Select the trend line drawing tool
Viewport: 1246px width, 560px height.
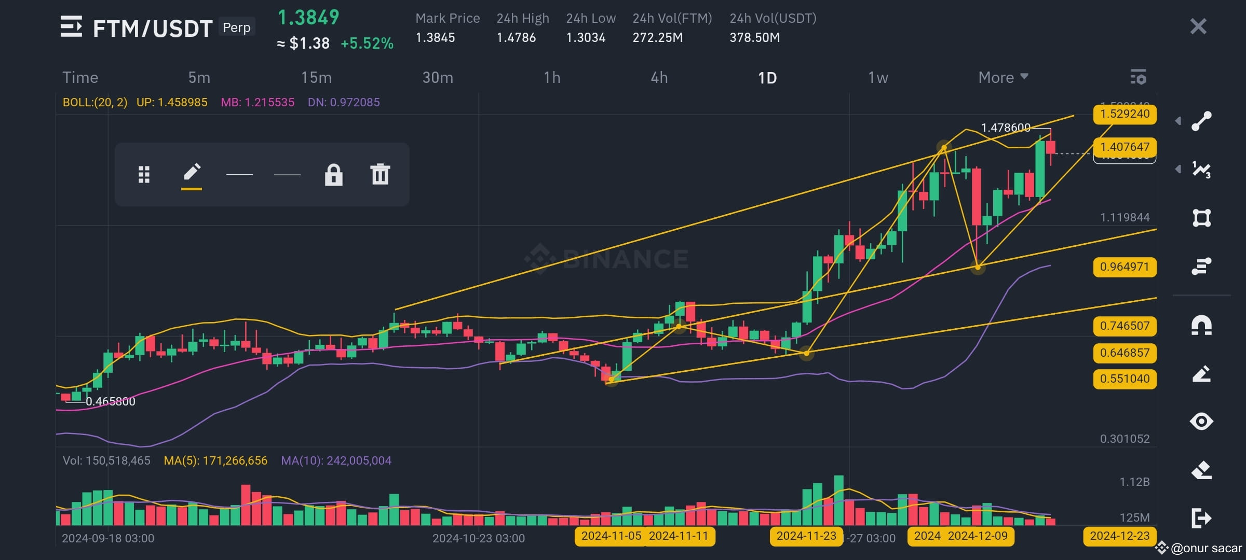pos(1201,121)
